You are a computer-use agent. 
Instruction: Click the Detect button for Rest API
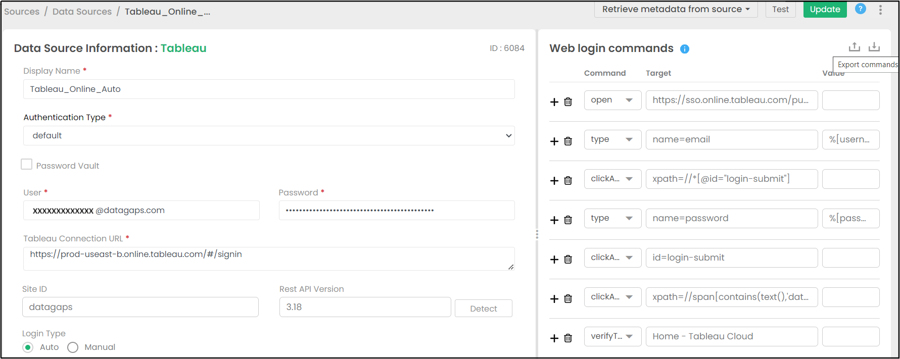pos(483,309)
